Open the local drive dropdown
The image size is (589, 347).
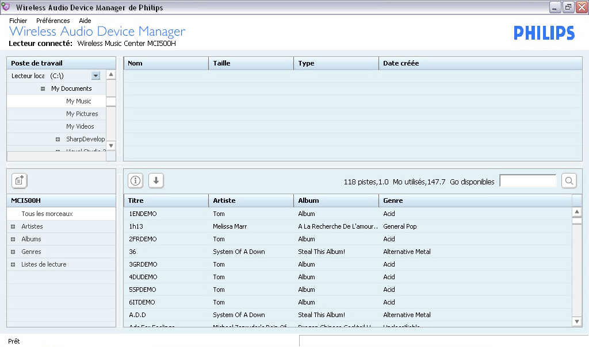click(x=95, y=76)
